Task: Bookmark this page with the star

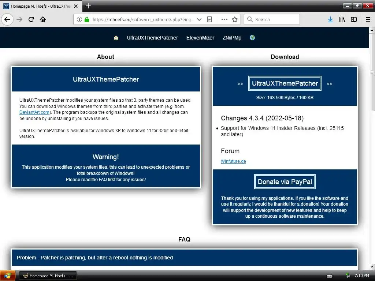Action: coord(235,19)
